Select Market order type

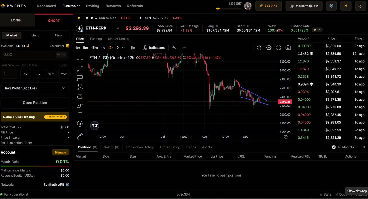click(12, 36)
